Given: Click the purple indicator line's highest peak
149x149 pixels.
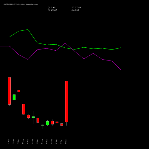Looking at the screenshot, I should pyautogui.click(x=65, y=43).
